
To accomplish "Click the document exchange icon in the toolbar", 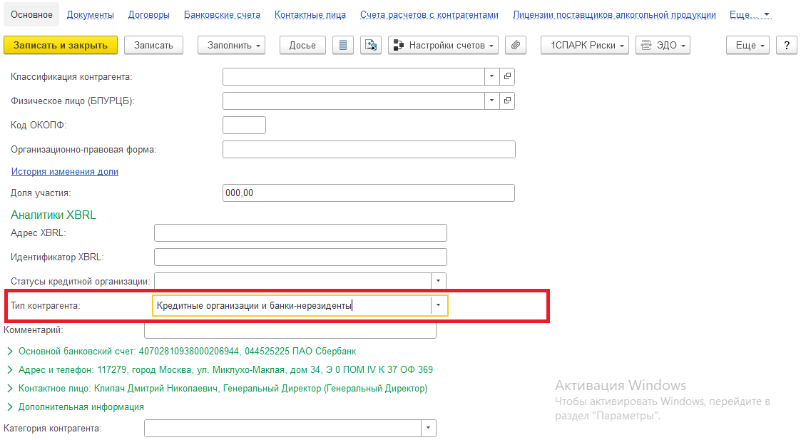I will [x=370, y=45].
